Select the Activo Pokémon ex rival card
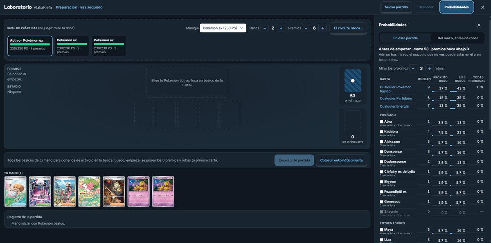This screenshot has width=491, height=243. point(30,46)
